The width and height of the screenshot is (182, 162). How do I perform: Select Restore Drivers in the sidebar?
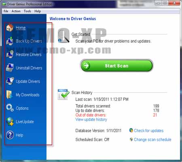[x=29, y=55]
